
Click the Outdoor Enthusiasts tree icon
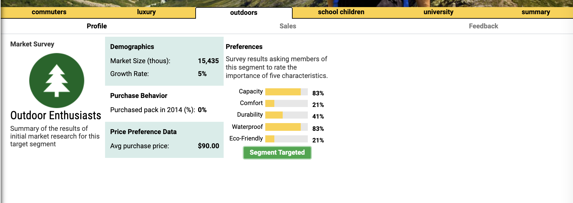click(x=56, y=80)
